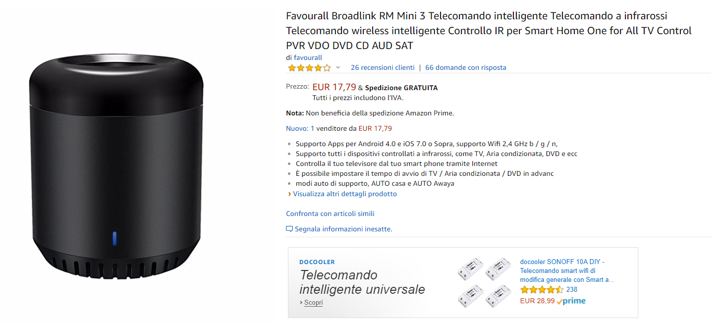Click the Prime logo badge
The height and width of the screenshot is (323, 724).
click(x=571, y=301)
